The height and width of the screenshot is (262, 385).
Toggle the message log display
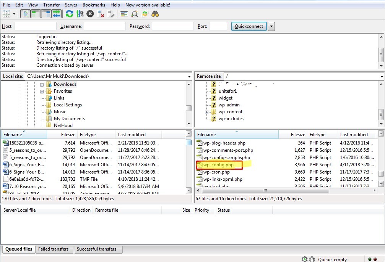pyautogui.click(x=25, y=14)
